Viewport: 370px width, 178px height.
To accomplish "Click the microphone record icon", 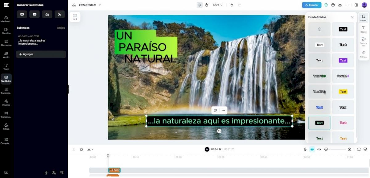I will click(x=305, y=149).
